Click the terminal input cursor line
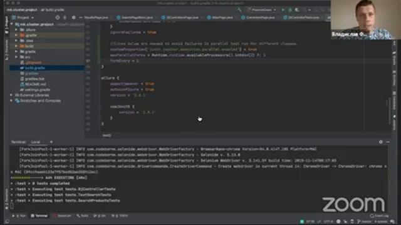 [x=12, y=206]
